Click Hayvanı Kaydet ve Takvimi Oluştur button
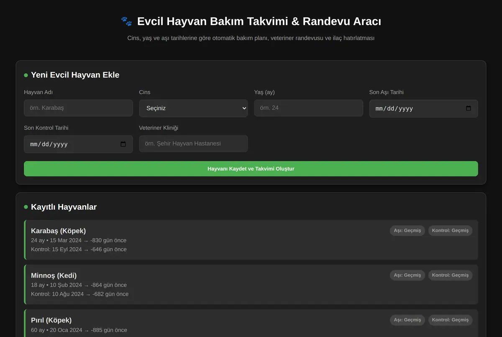Image resolution: width=502 pixels, height=337 pixels. point(251,169)
